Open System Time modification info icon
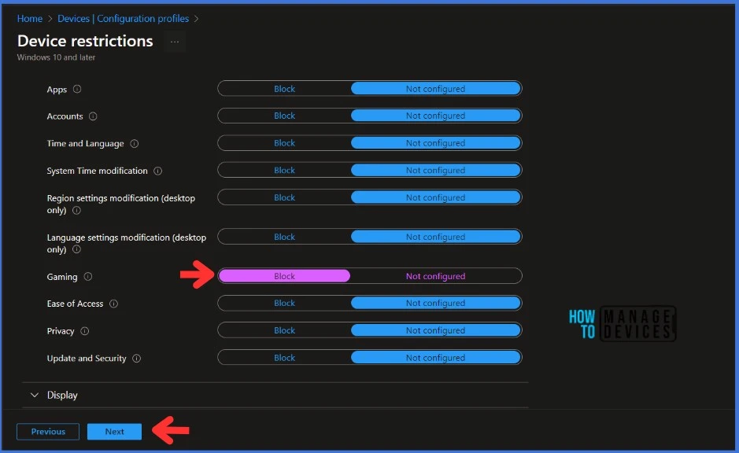 coord(158,171)
